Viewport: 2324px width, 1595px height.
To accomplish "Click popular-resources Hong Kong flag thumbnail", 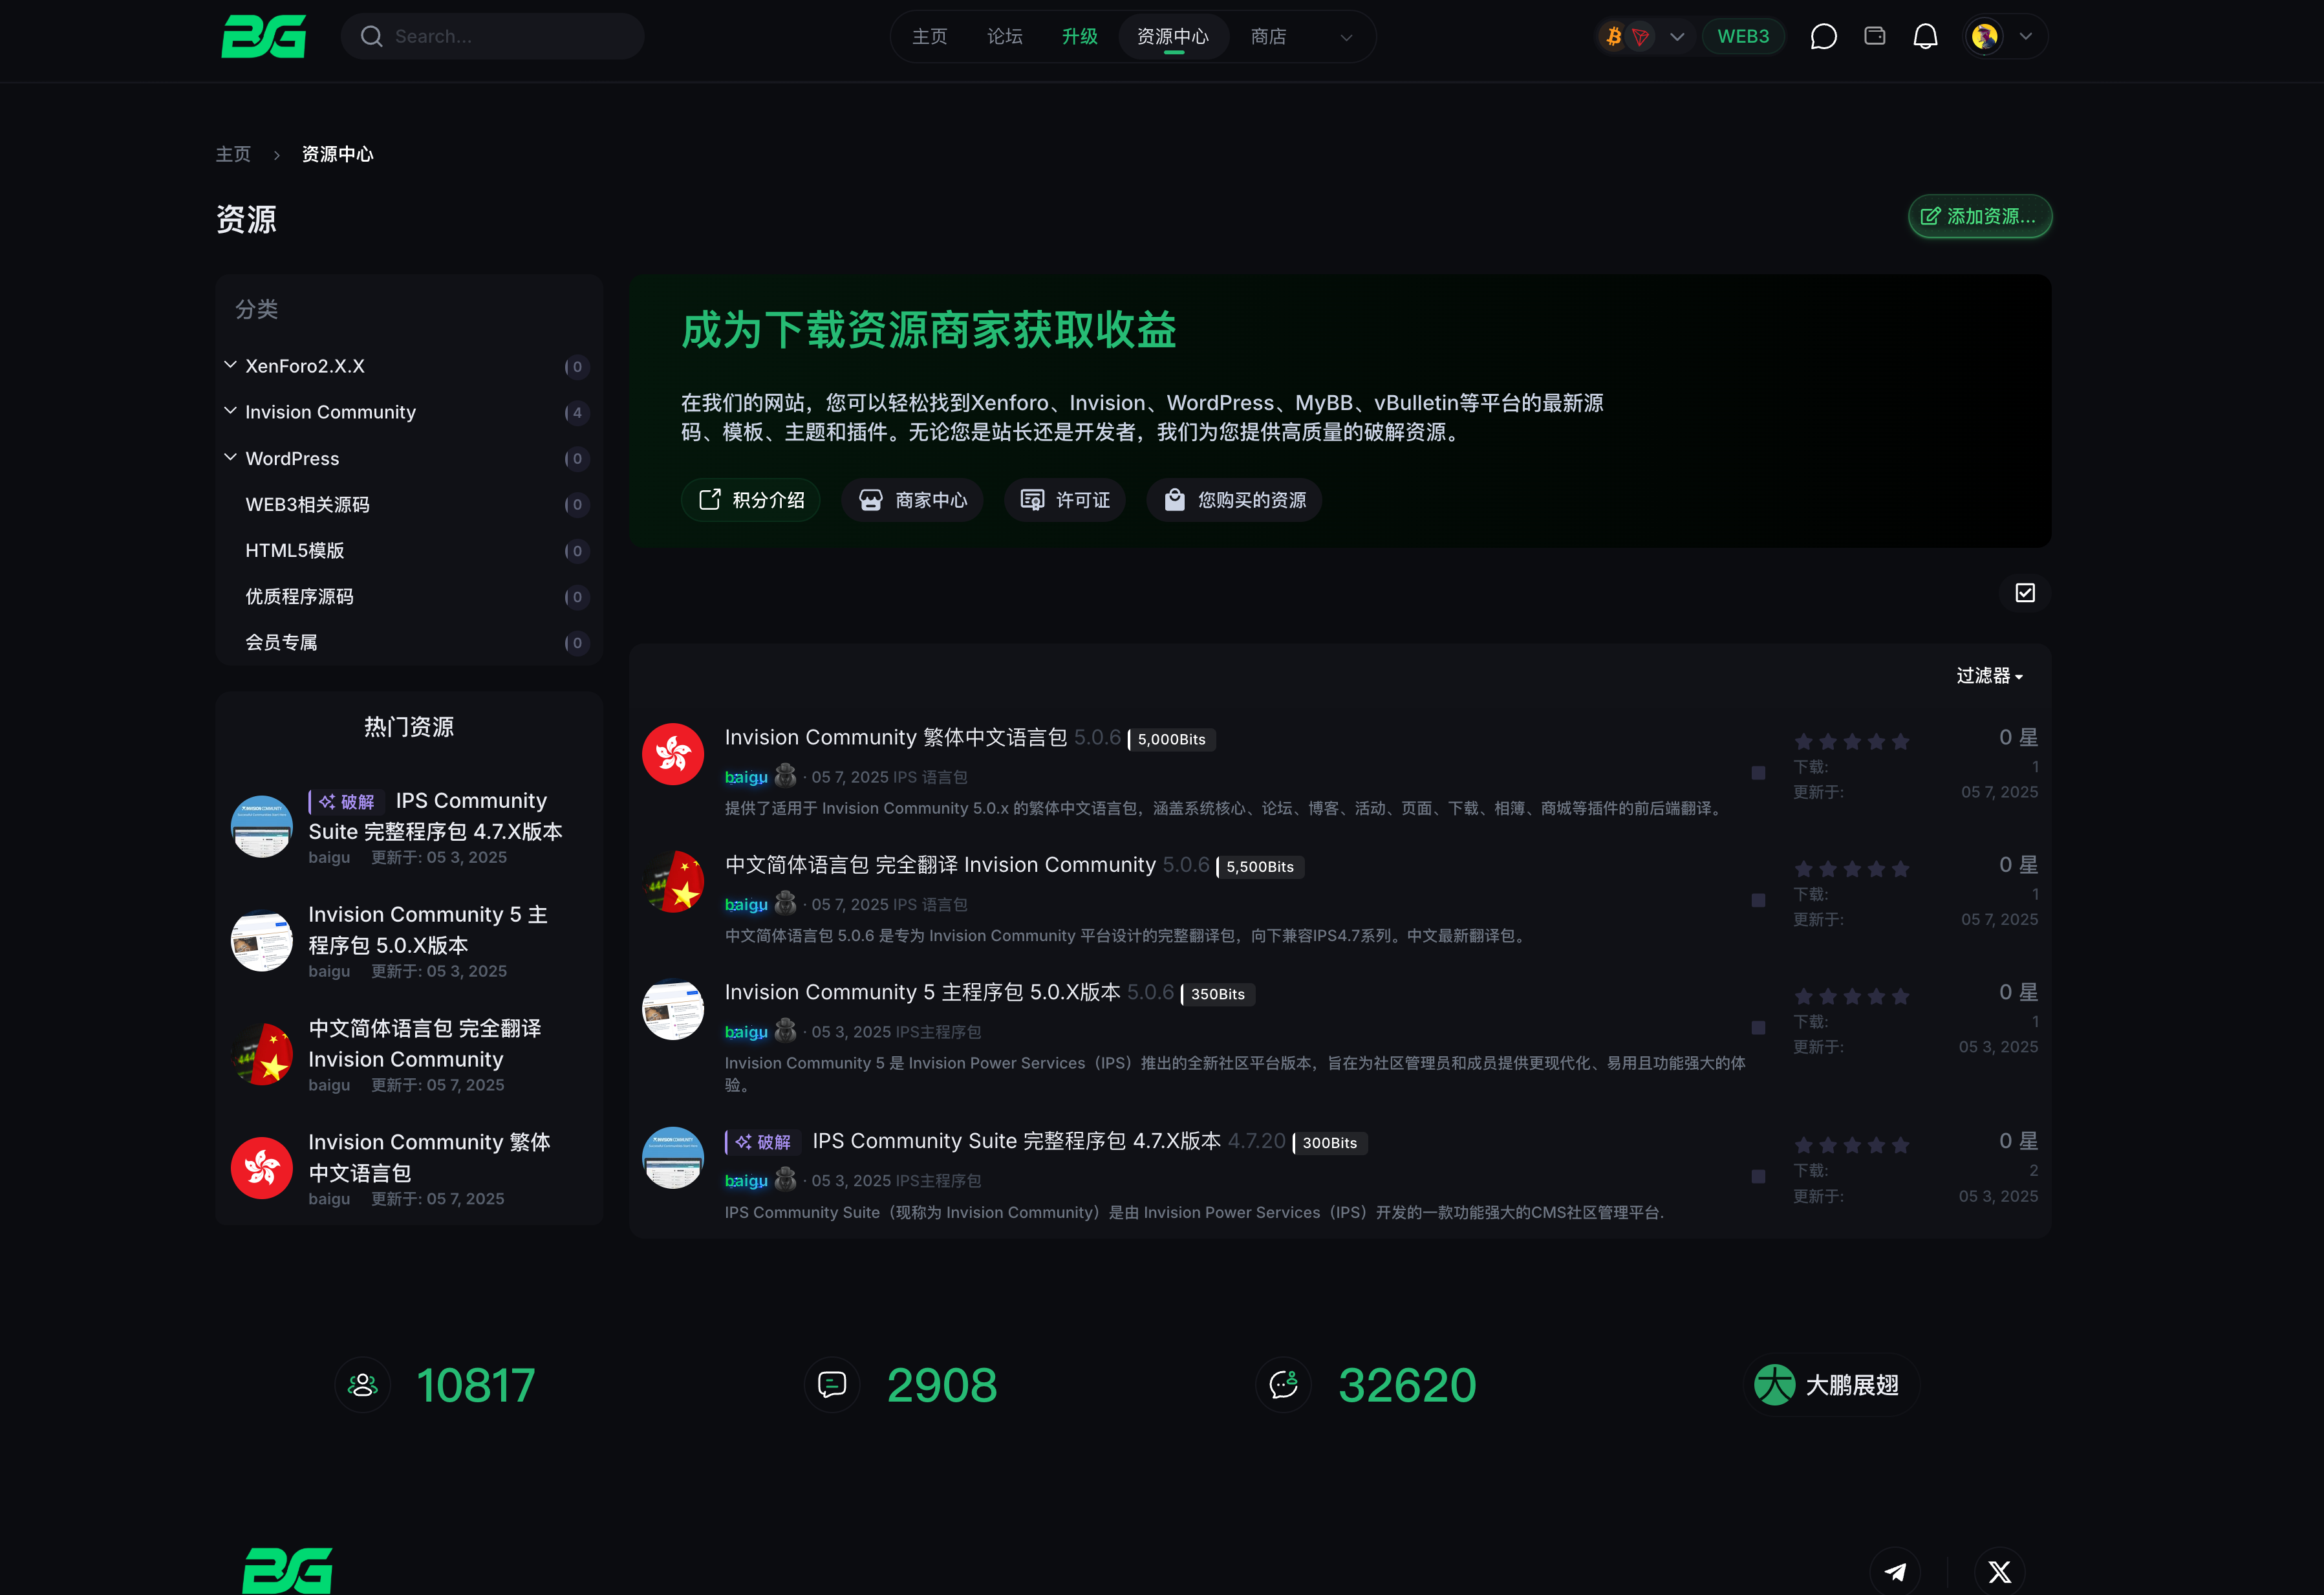I will (262, 1168).
